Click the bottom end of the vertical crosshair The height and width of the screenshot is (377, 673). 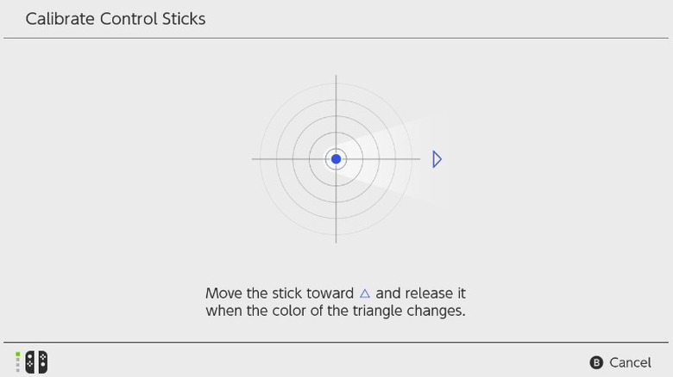point(336,240)
